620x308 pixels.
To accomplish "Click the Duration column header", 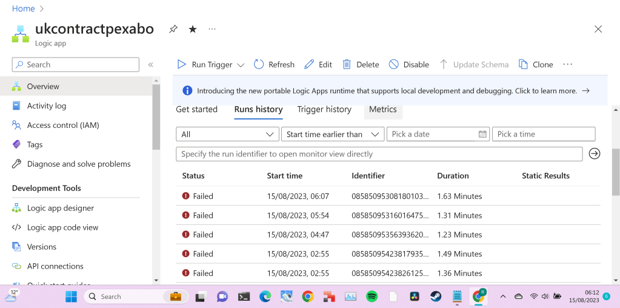I will click(x=453, y=176).
